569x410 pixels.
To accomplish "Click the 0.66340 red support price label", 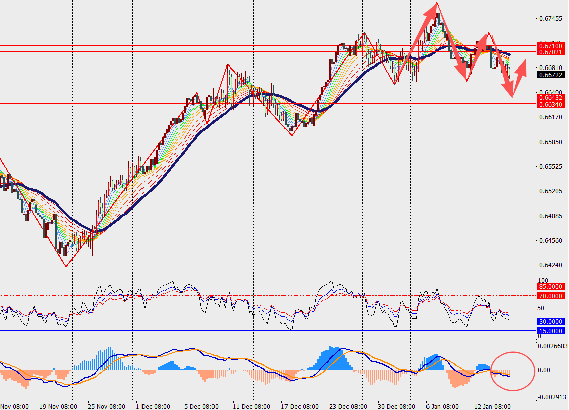I will tap(550, 104).
